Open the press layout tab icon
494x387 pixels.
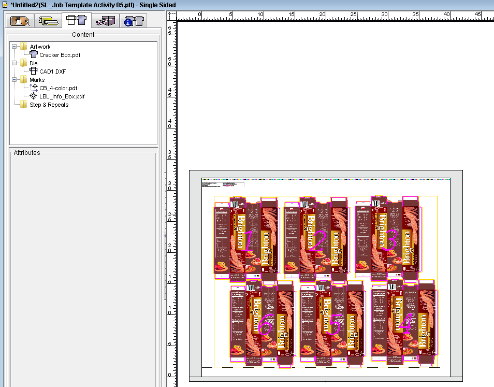pos(105,21)
